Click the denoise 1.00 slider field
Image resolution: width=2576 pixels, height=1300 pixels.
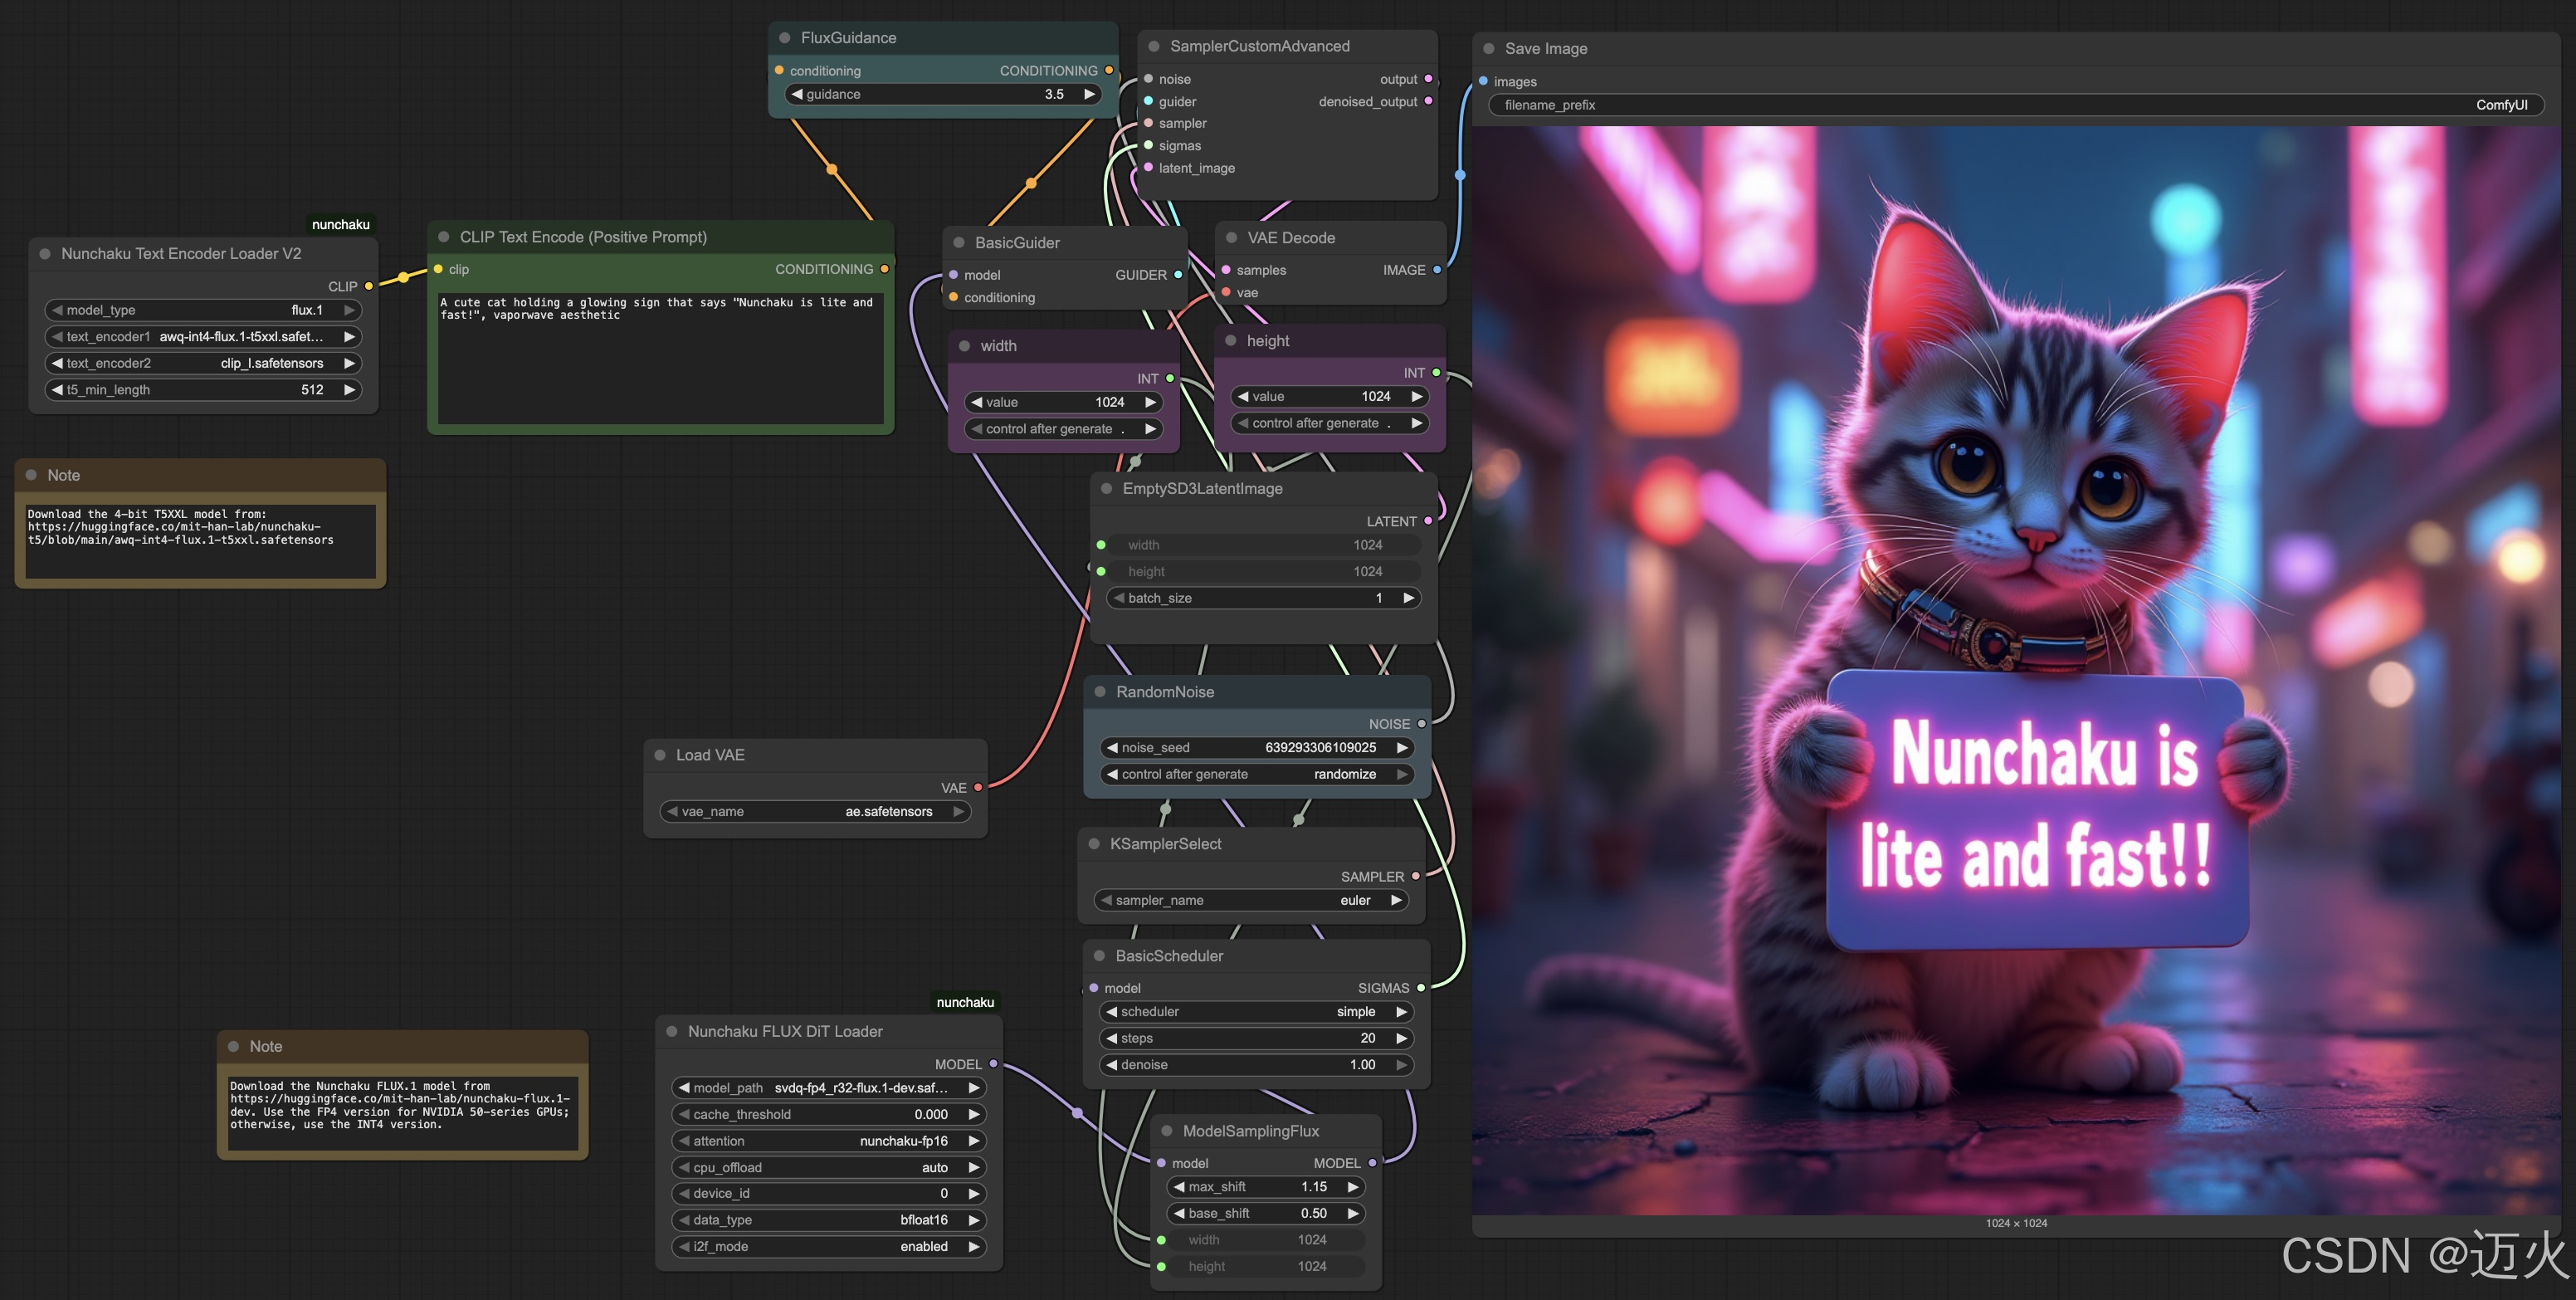point(1256,1065)
